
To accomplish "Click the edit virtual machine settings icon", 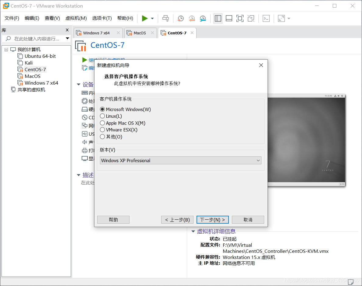I will pyautogui.click(x=85, y=68).
